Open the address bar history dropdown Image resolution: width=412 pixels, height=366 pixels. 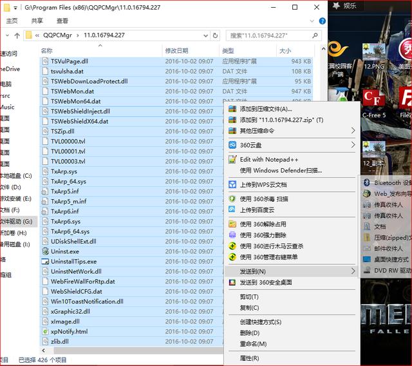point(205,35)
